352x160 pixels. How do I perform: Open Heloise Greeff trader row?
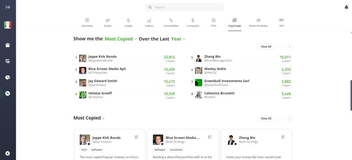coord(125,95)
